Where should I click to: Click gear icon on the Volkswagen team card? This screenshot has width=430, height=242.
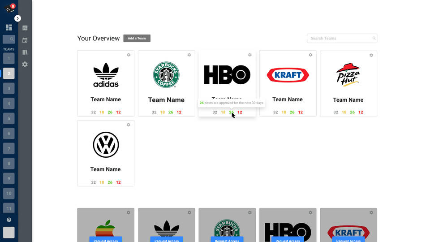click(129, 125)
